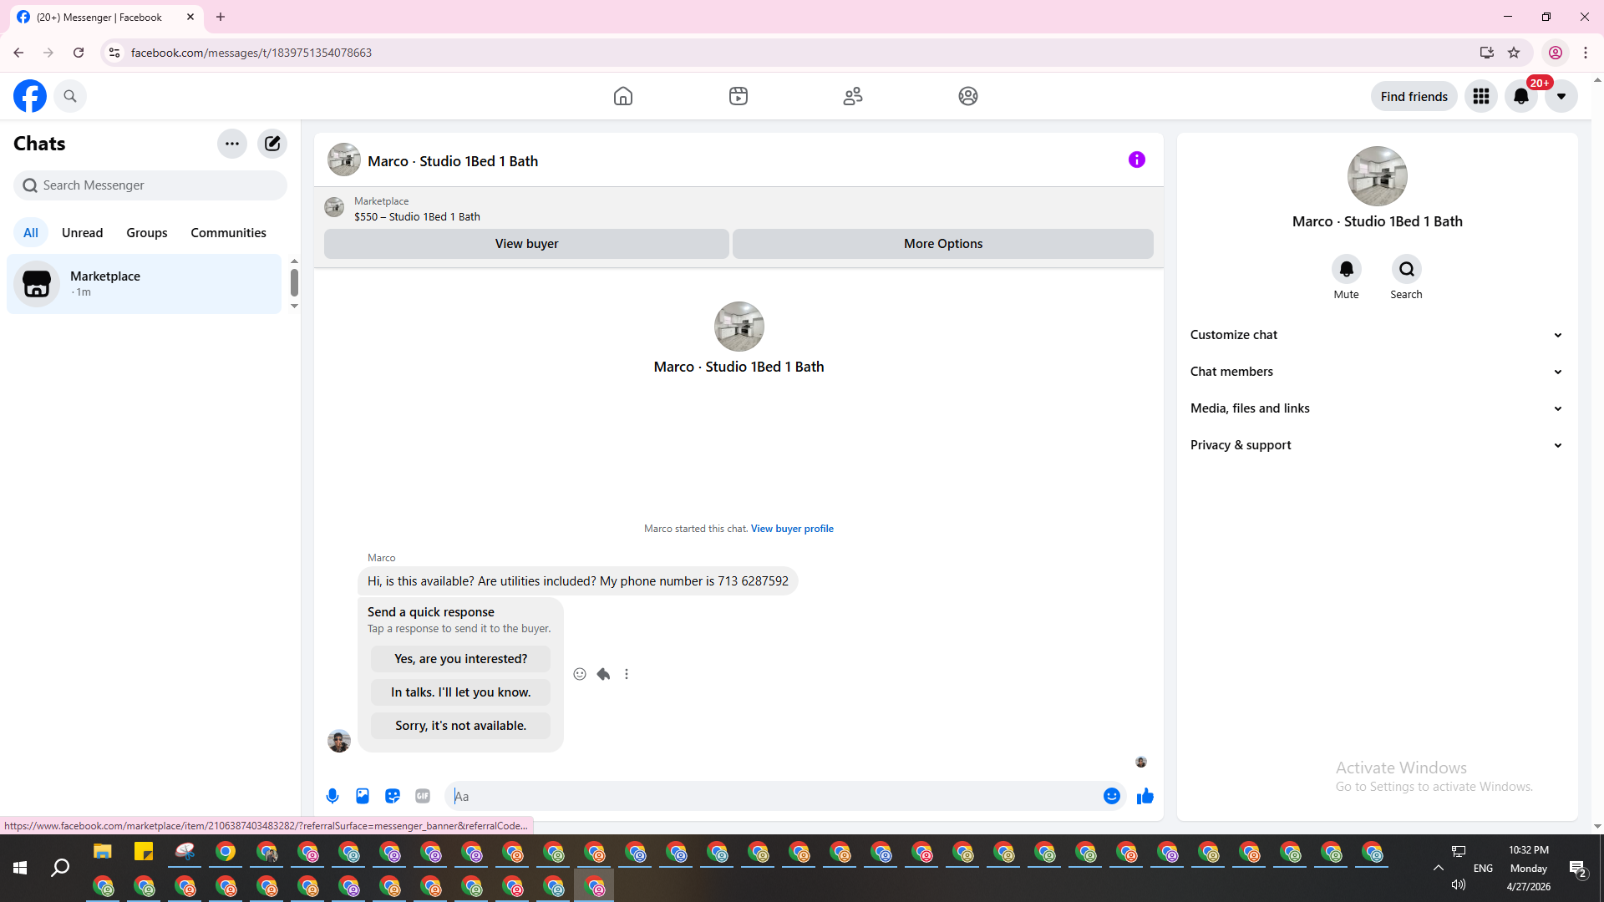Open the profile icon in top navigation
Screen dimensions: 1604x902
tap(968, 96)
